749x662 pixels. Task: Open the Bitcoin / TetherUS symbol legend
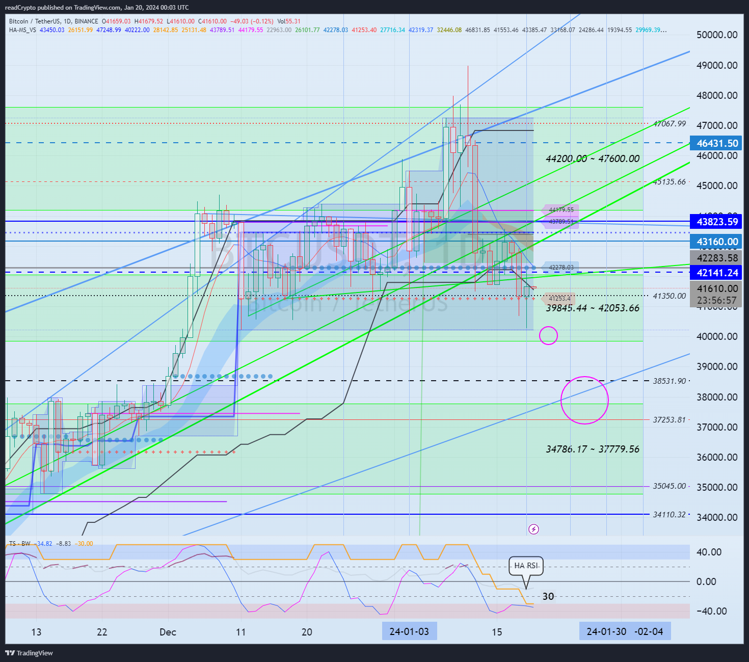[x=53, y=21]
